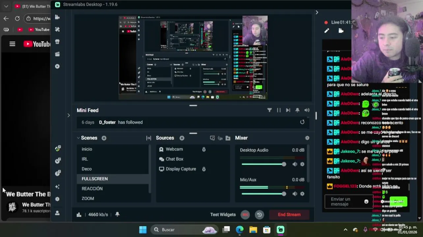423x237 pixels.
Task: Toggle lock on Display Capture source
Action: pos(204,169)
